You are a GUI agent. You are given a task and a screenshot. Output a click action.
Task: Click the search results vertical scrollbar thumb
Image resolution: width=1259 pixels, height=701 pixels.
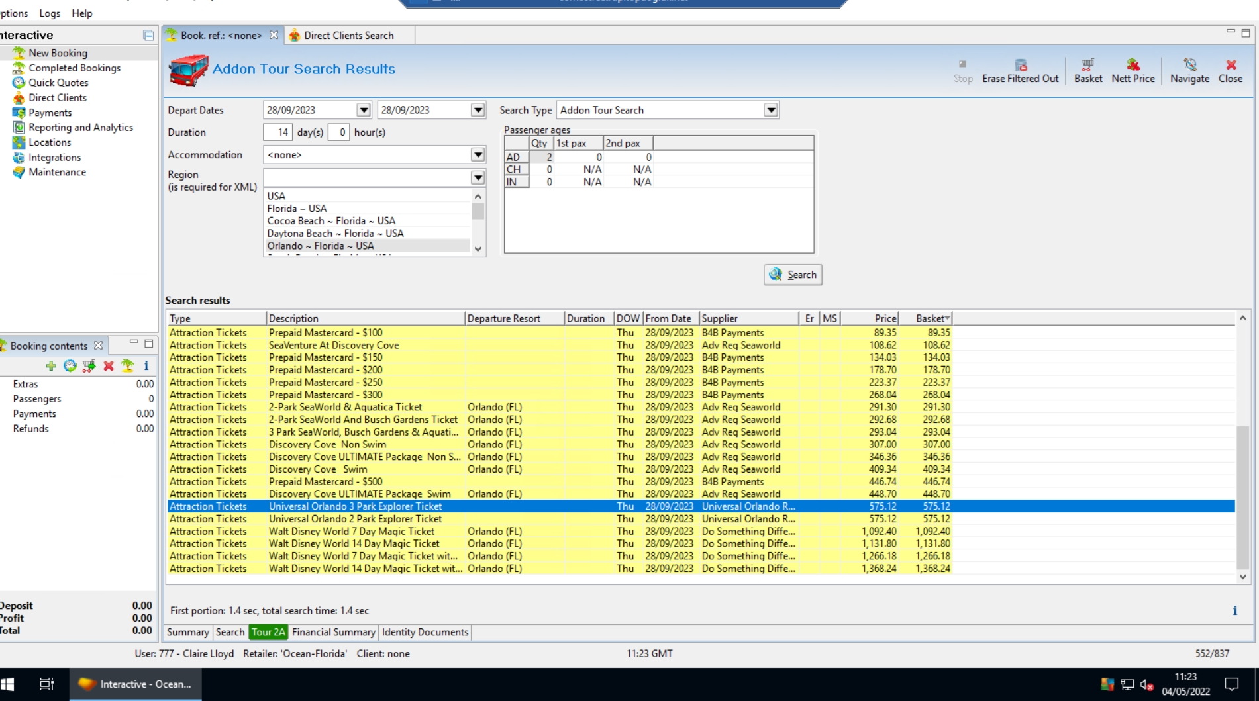coord(1242,496)
